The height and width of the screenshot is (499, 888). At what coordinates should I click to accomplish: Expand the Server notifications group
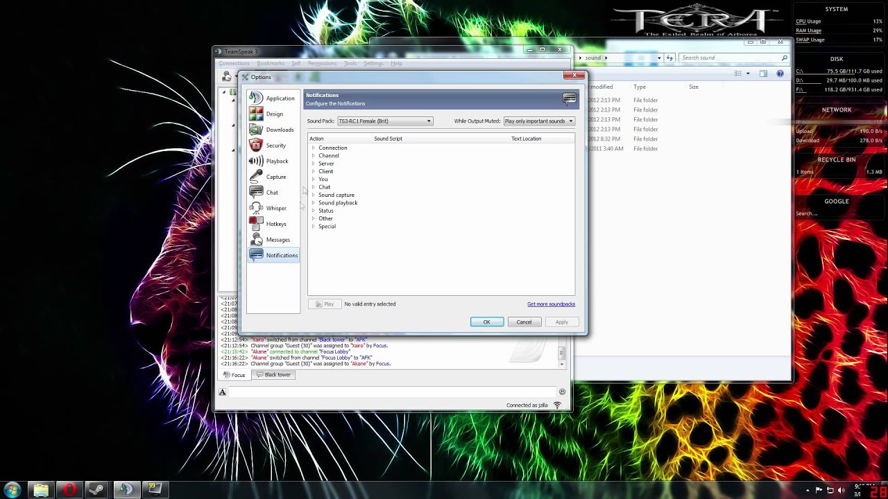pyautogui.click(x=314, y=164)
